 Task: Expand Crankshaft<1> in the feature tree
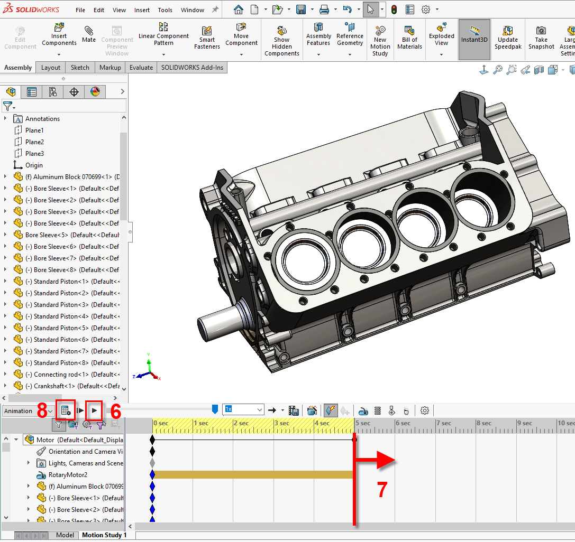(5, 386)
